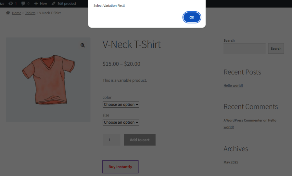Click A WordPress Commenter link
Viewport: 292px width, 176px height.
243,120
